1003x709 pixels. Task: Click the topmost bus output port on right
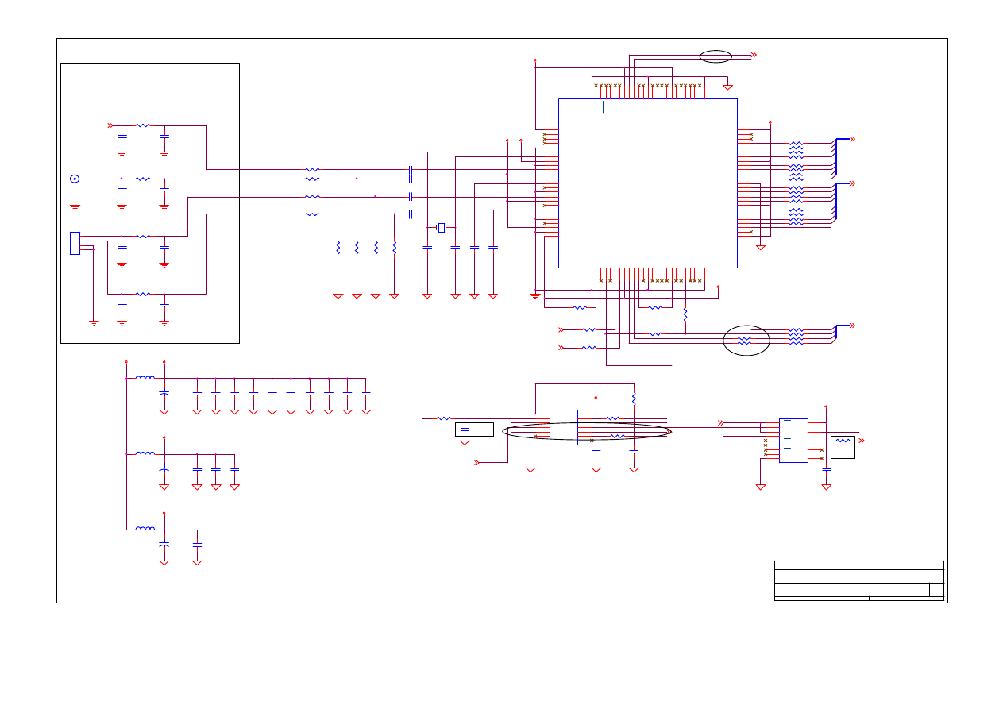click(x=852, y=139)
